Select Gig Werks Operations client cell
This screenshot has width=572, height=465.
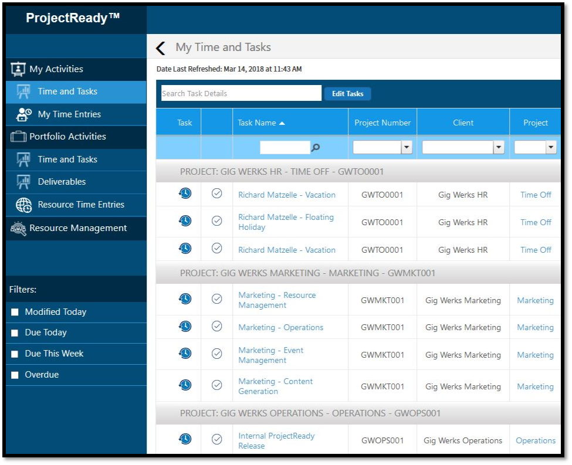[462, 440]
